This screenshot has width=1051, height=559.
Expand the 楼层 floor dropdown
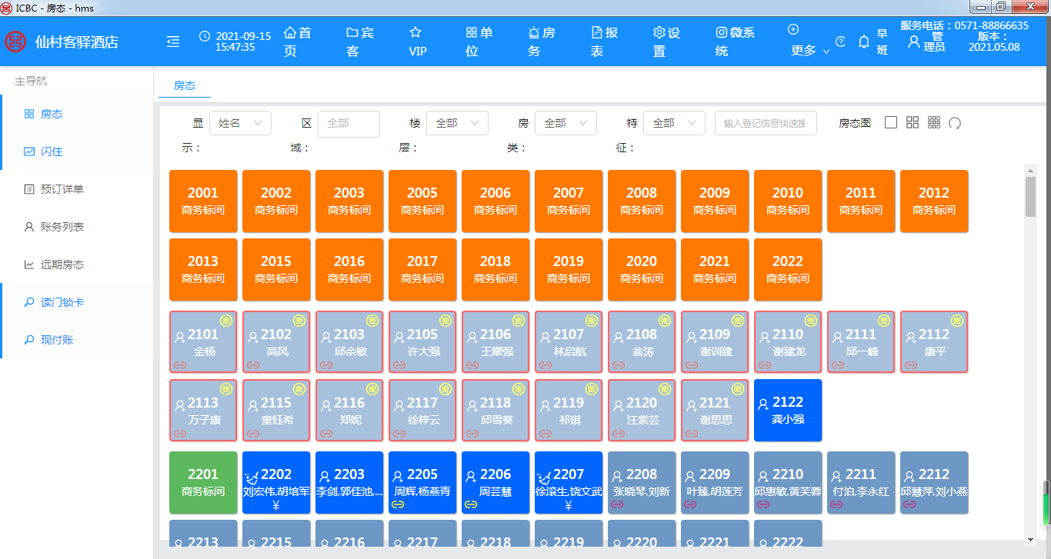457,123
